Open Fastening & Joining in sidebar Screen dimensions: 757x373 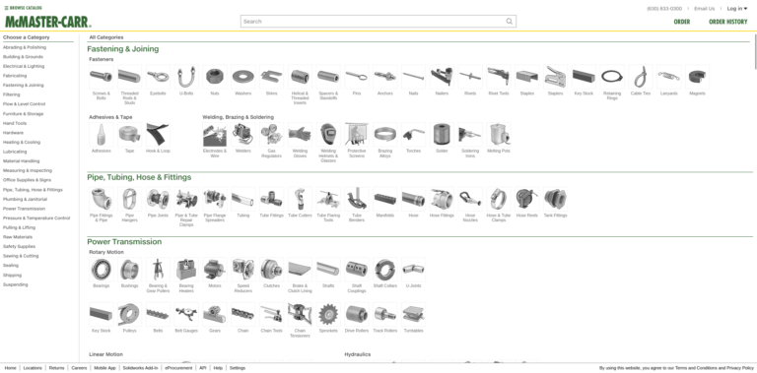pyautogui.click(x=24, y=86)
